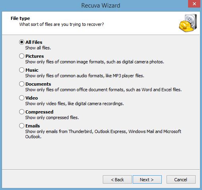Select the Music file type radio button
Screen dimensions: 202x190
click(22, 70)
